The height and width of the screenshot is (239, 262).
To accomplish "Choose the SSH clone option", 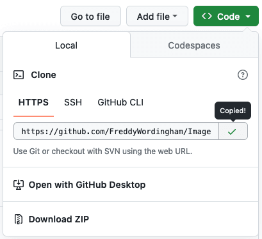I will tap(73, 102).
